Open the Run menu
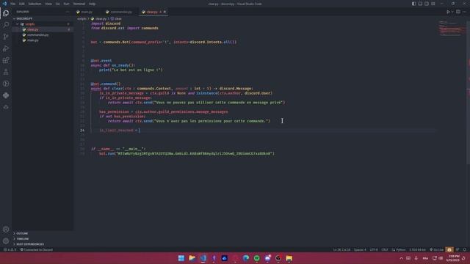The height and width of the screenshot is (264, 470). click(66, 4)
